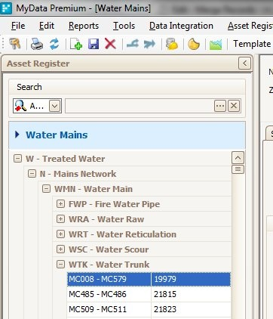Screen dimensions: 273x319
Task: Click the database coins icon
Action: pos(172,44)
